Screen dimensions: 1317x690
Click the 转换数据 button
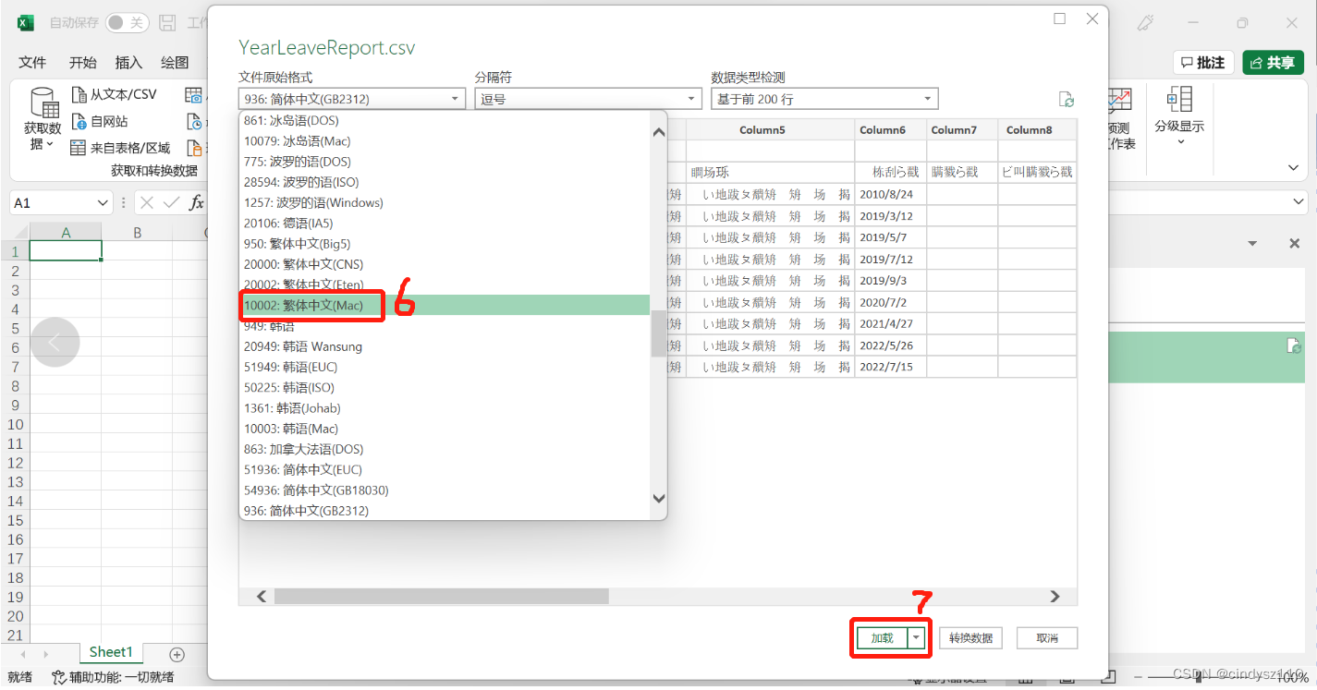point(970,637)
